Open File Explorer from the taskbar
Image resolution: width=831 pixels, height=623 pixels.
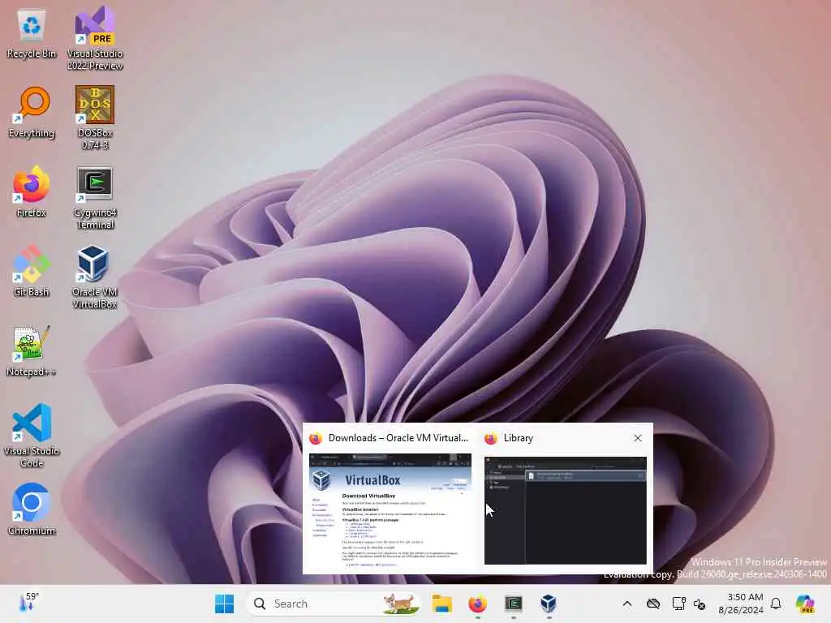pos(441,604)
